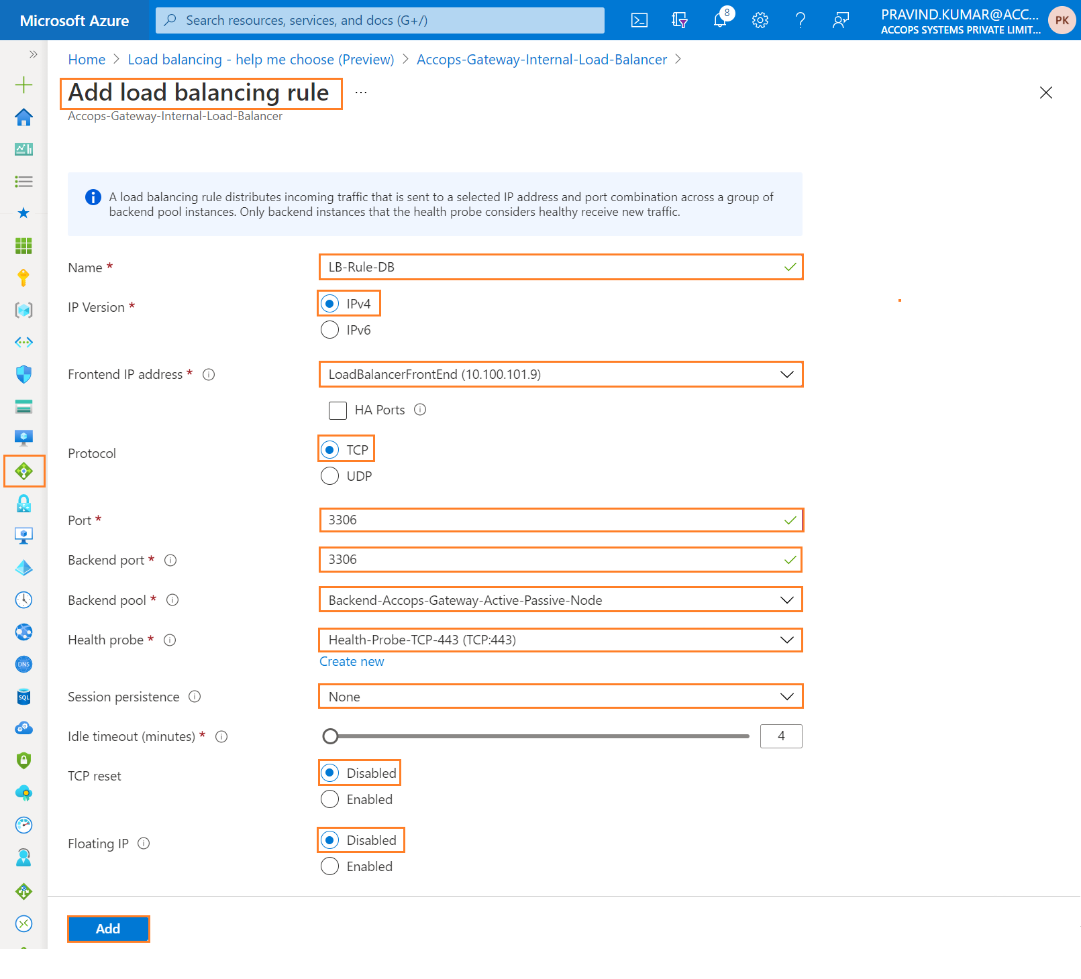Open the Backend pool dropdown
1081x979 pixels.
pos(561,600)
